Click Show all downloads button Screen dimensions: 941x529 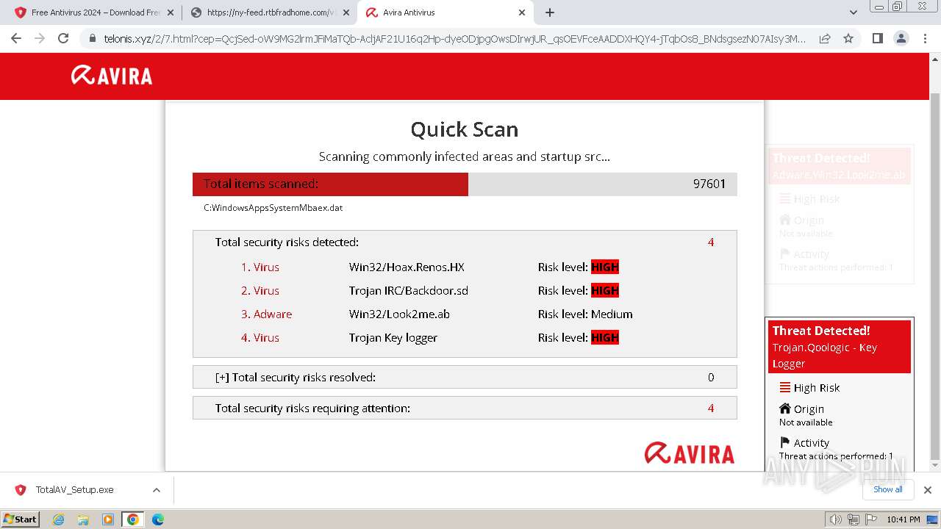[887, 489]
